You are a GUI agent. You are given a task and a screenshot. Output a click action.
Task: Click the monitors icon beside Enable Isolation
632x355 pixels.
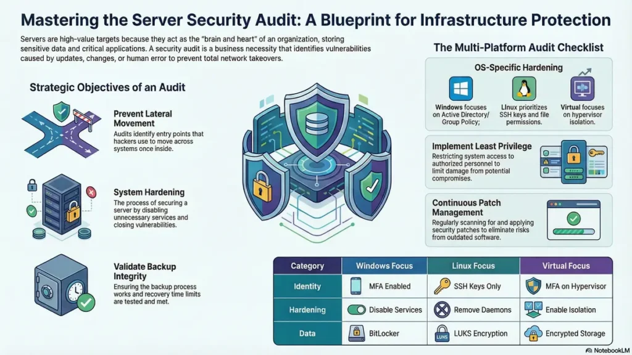[x=533, y=309]
